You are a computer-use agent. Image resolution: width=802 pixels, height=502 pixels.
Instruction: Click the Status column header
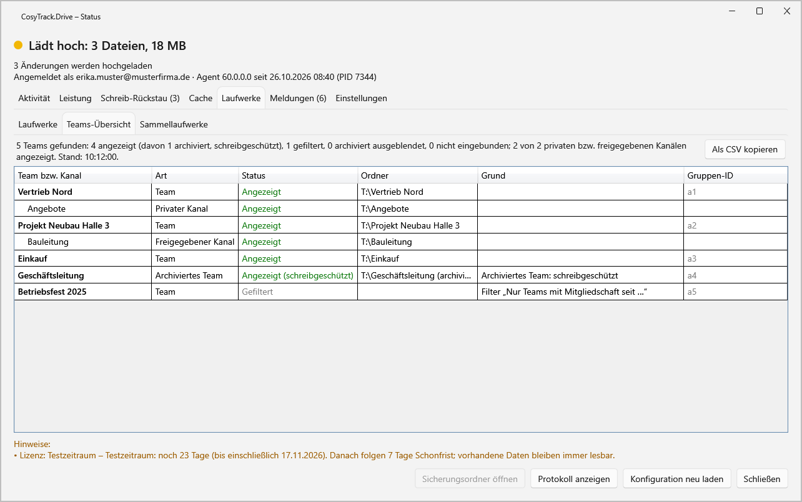click(x=298, y=175)
